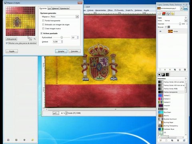Switch to the Luz tab
Screen dimensions: 192x144
(x=49, y=8)
